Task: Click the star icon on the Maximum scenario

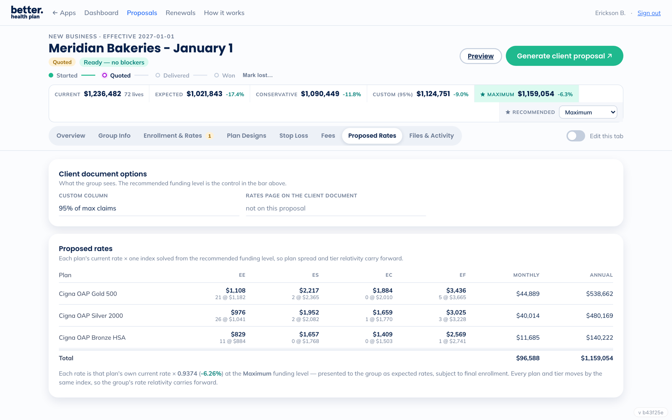Action: 483,94
